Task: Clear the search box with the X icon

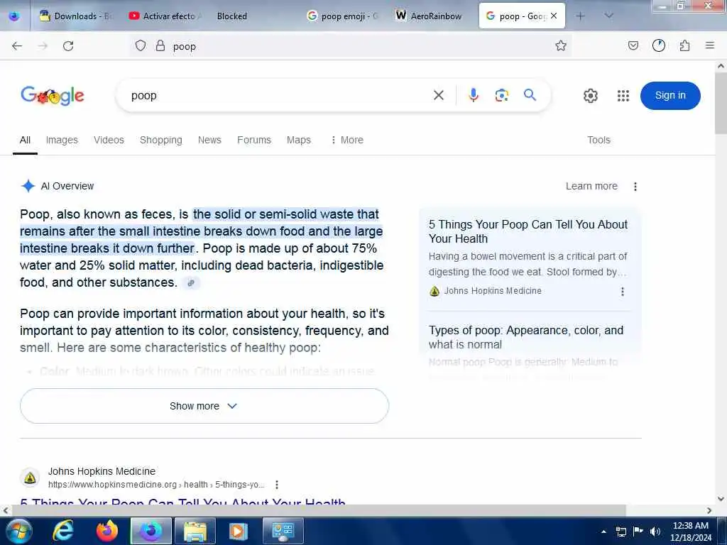Action: pyautogui.click(x=439, y=96)
